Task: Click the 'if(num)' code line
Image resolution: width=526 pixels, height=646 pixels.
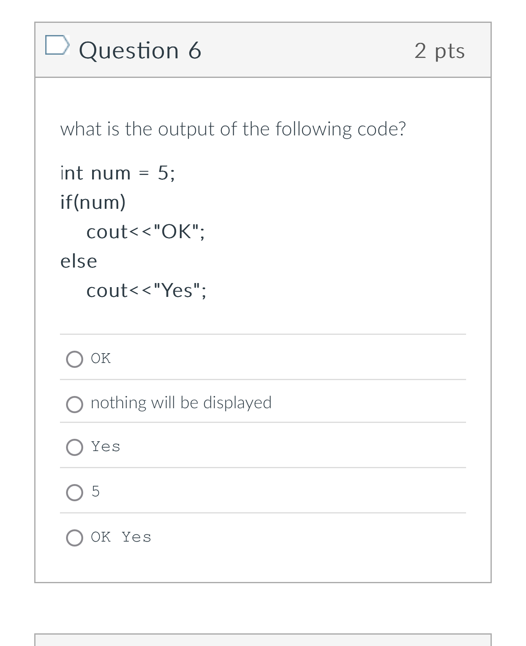Action: coord(92,202)
